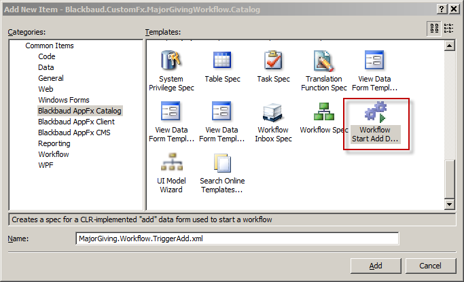Choose the Reporting category

click(x=54, y=143)
